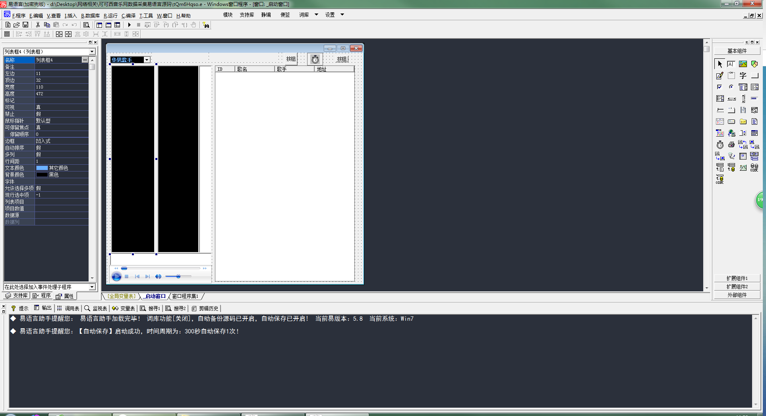Screen dimensions: 766x416
Task: Pick the picture box component
Action: coord(743,64)
